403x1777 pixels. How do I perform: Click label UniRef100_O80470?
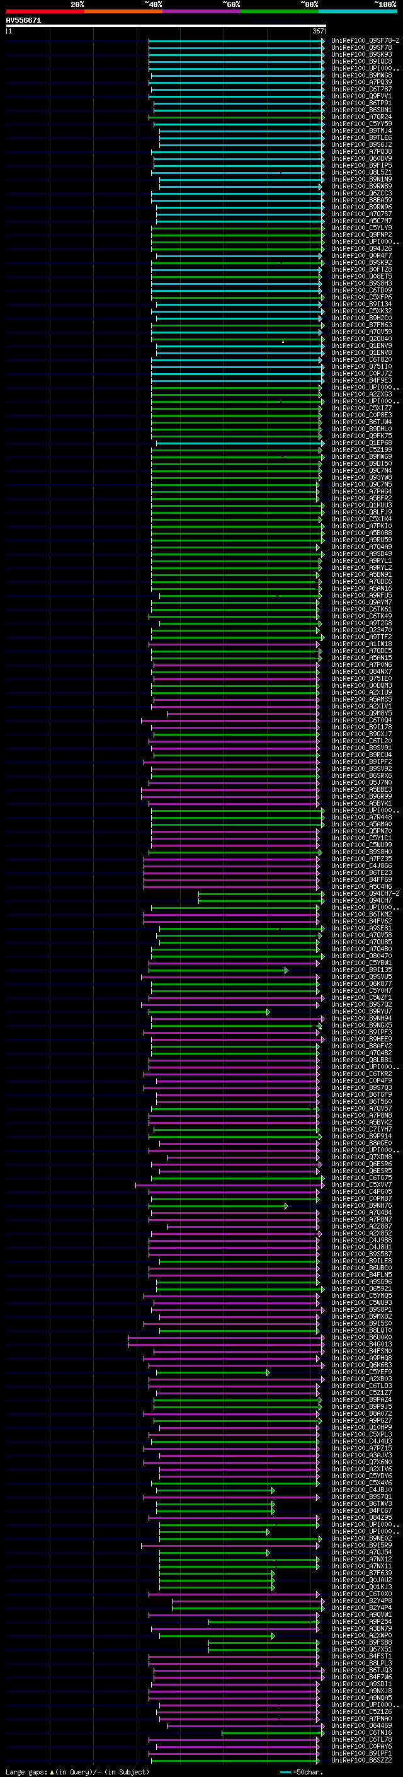[361, 956]
